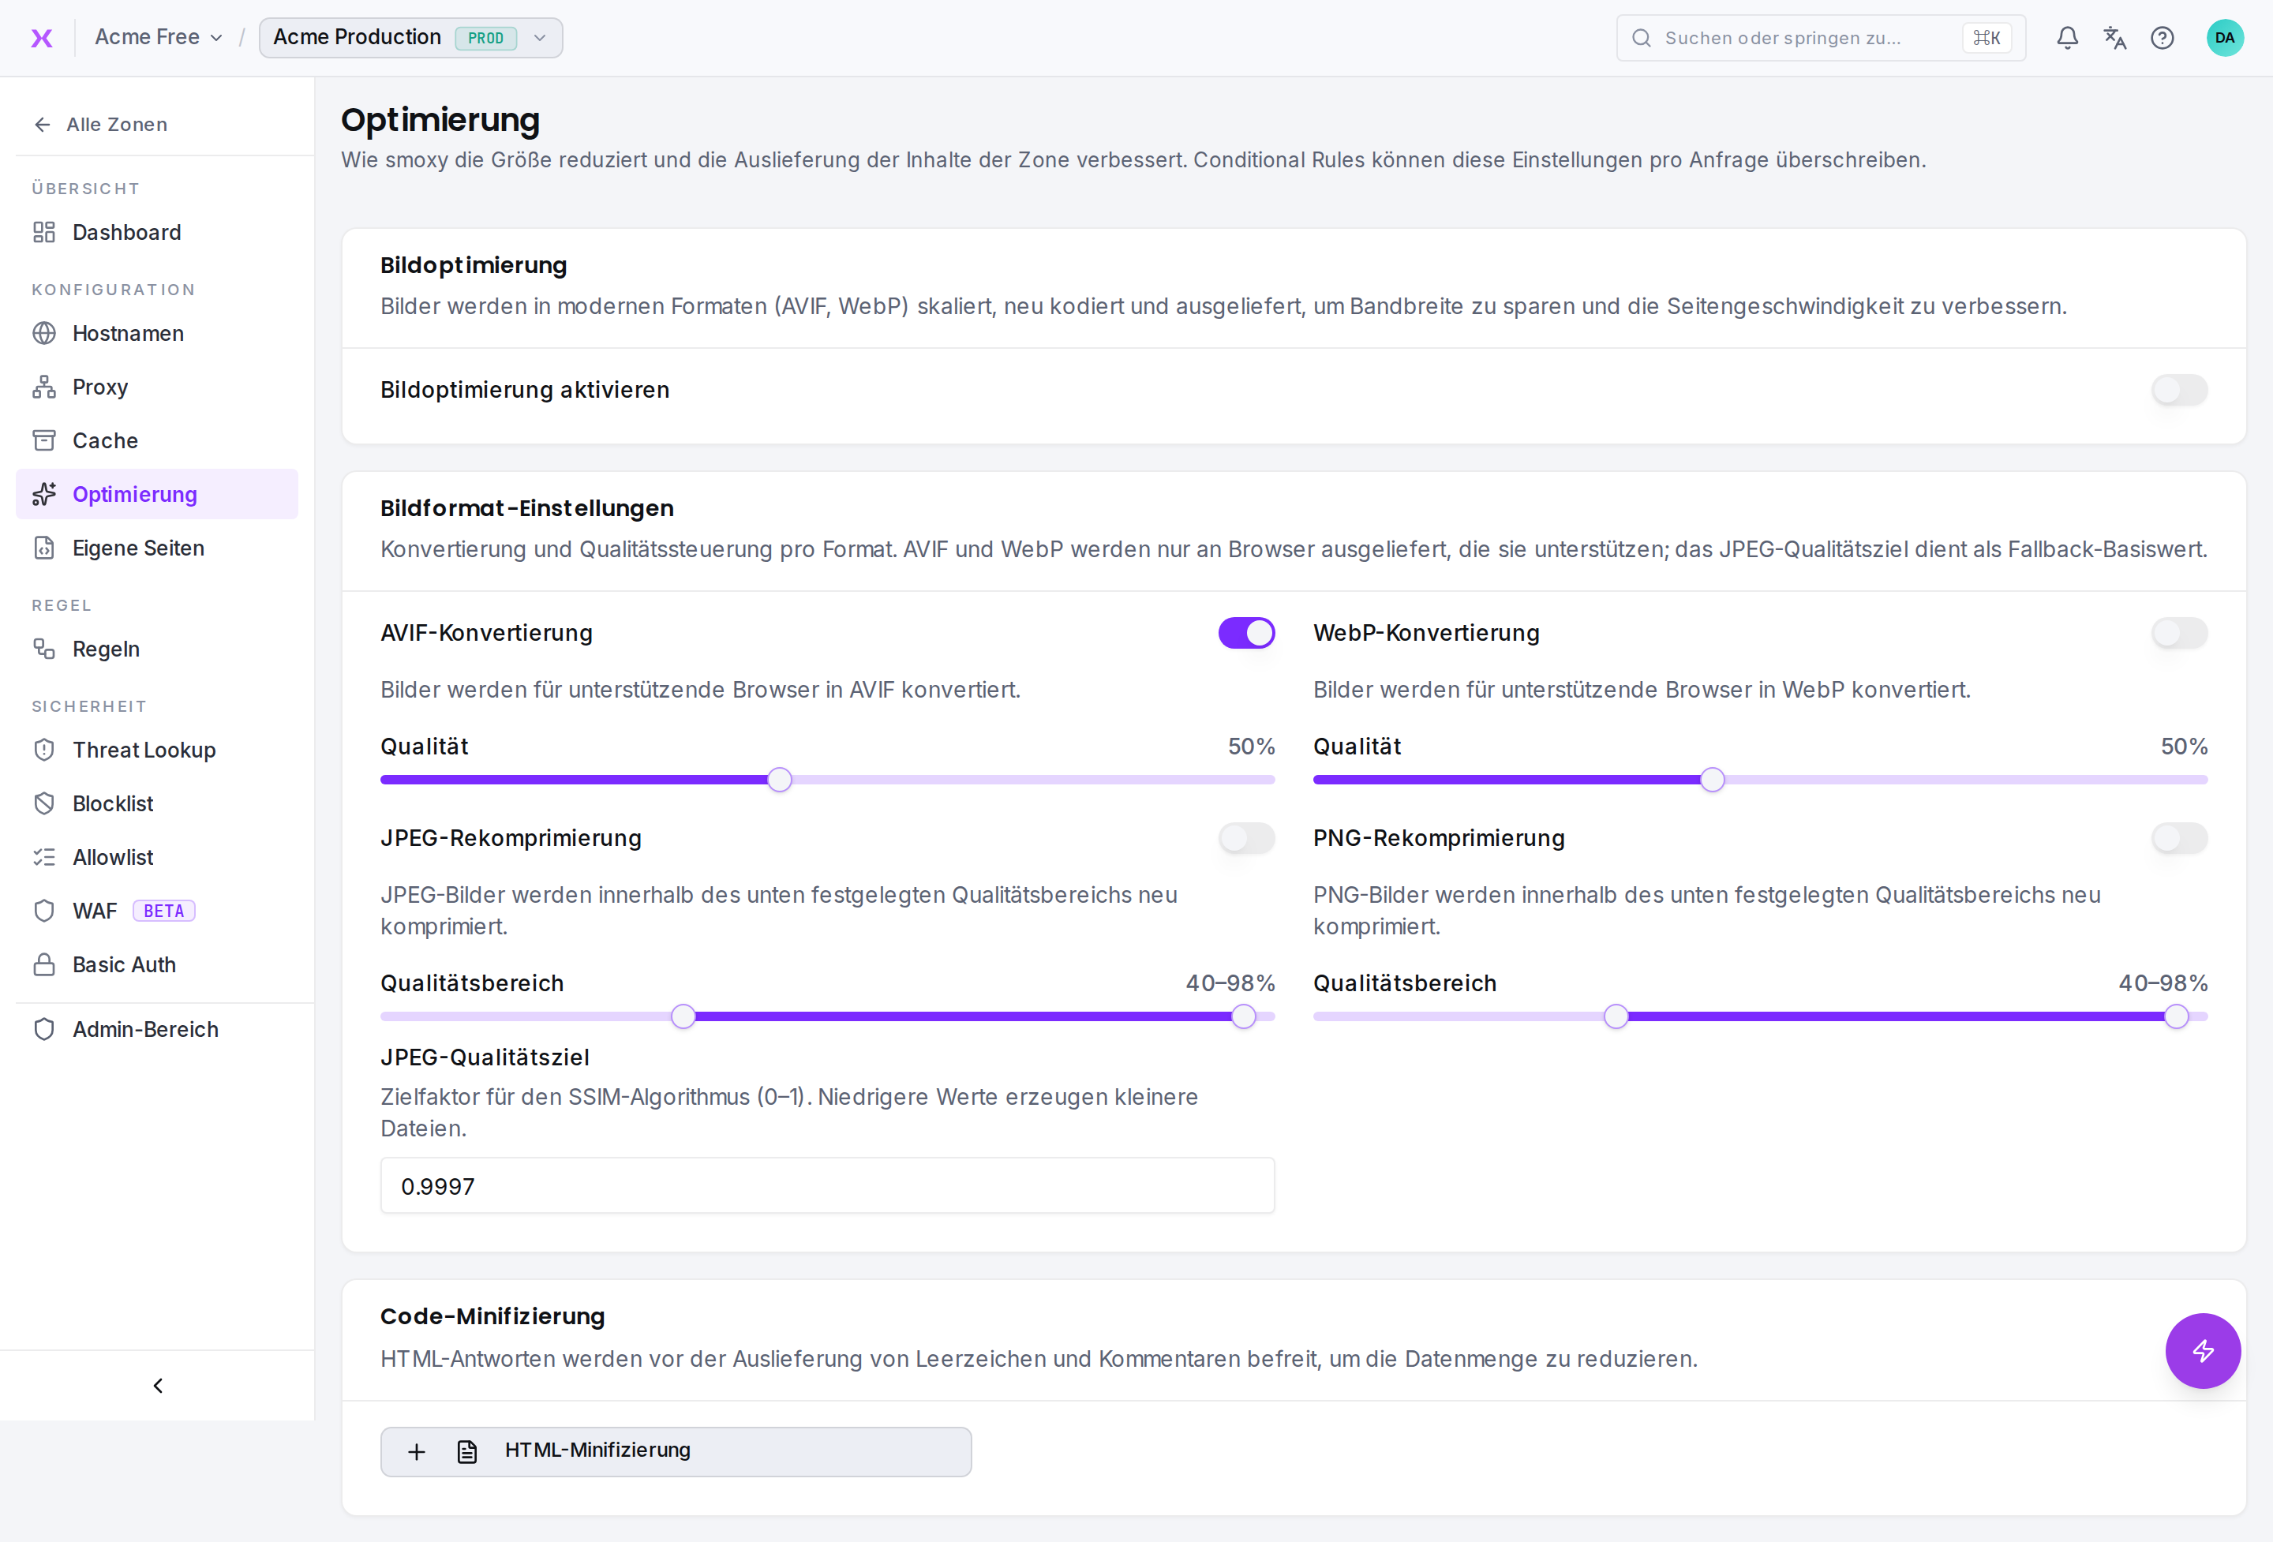Navigate to Allowlist
This screenshot has height=1542, width=2273.
pyautogui.click(x=158, y=858)
